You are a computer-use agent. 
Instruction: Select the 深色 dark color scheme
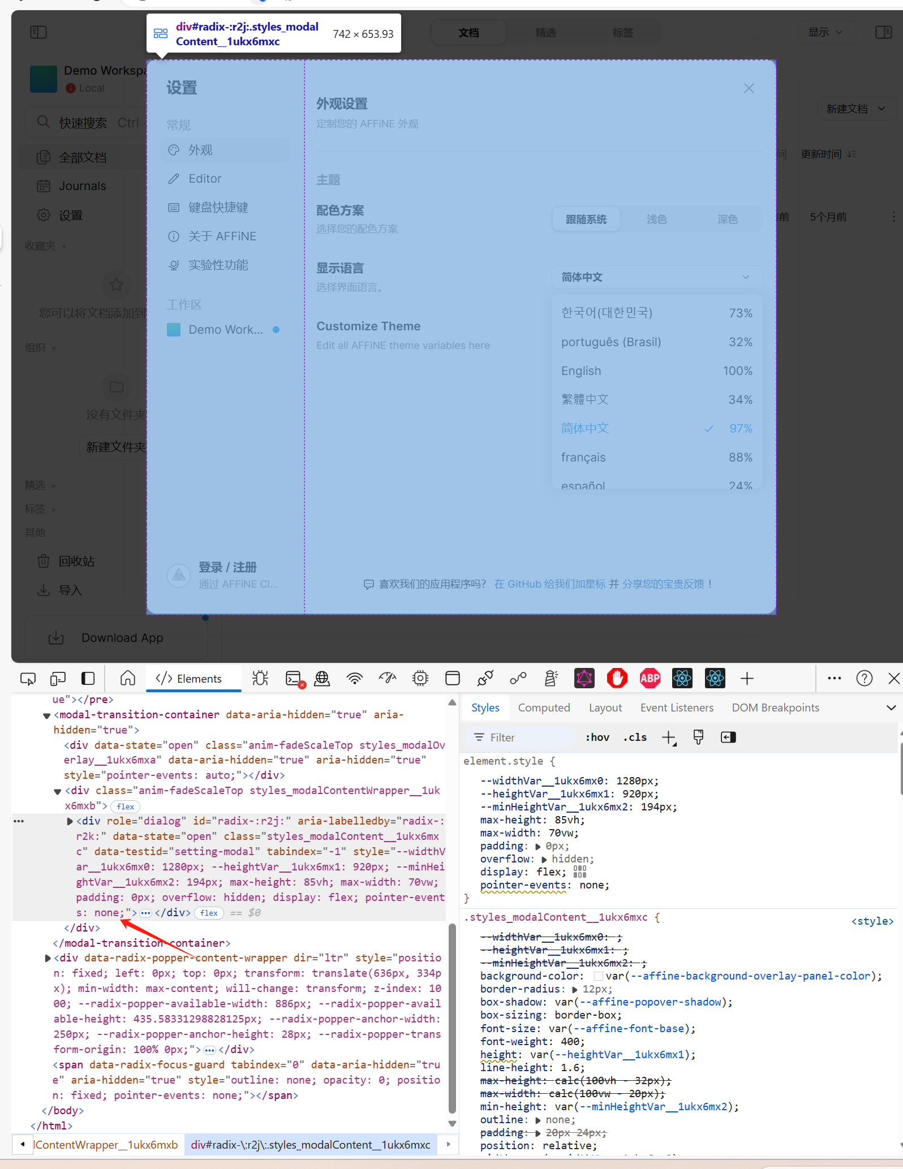coord(727,219)
